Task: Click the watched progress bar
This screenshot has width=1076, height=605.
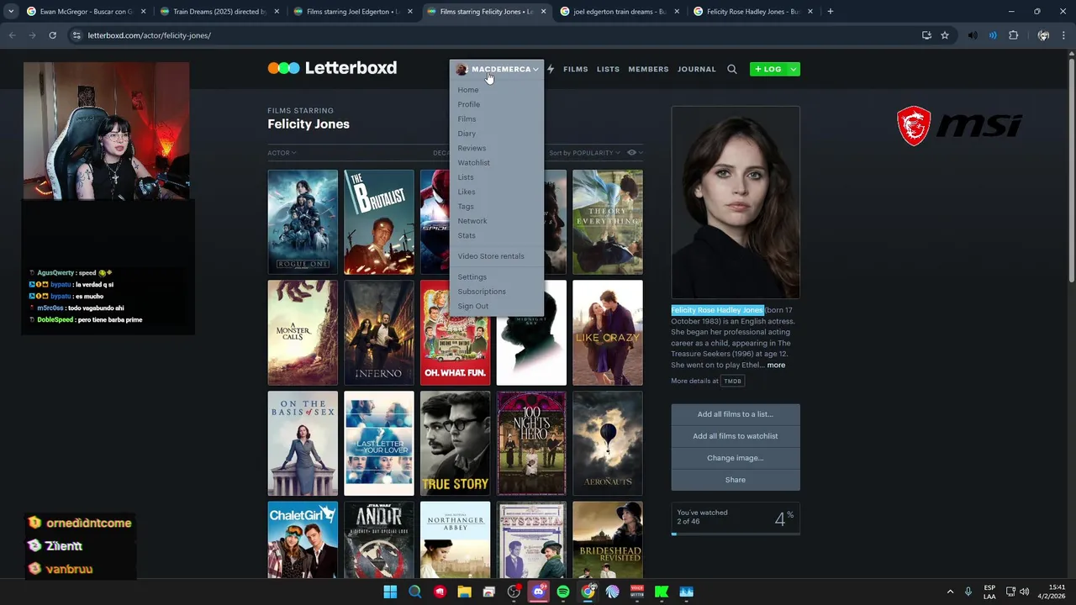Action: [736, 534]
